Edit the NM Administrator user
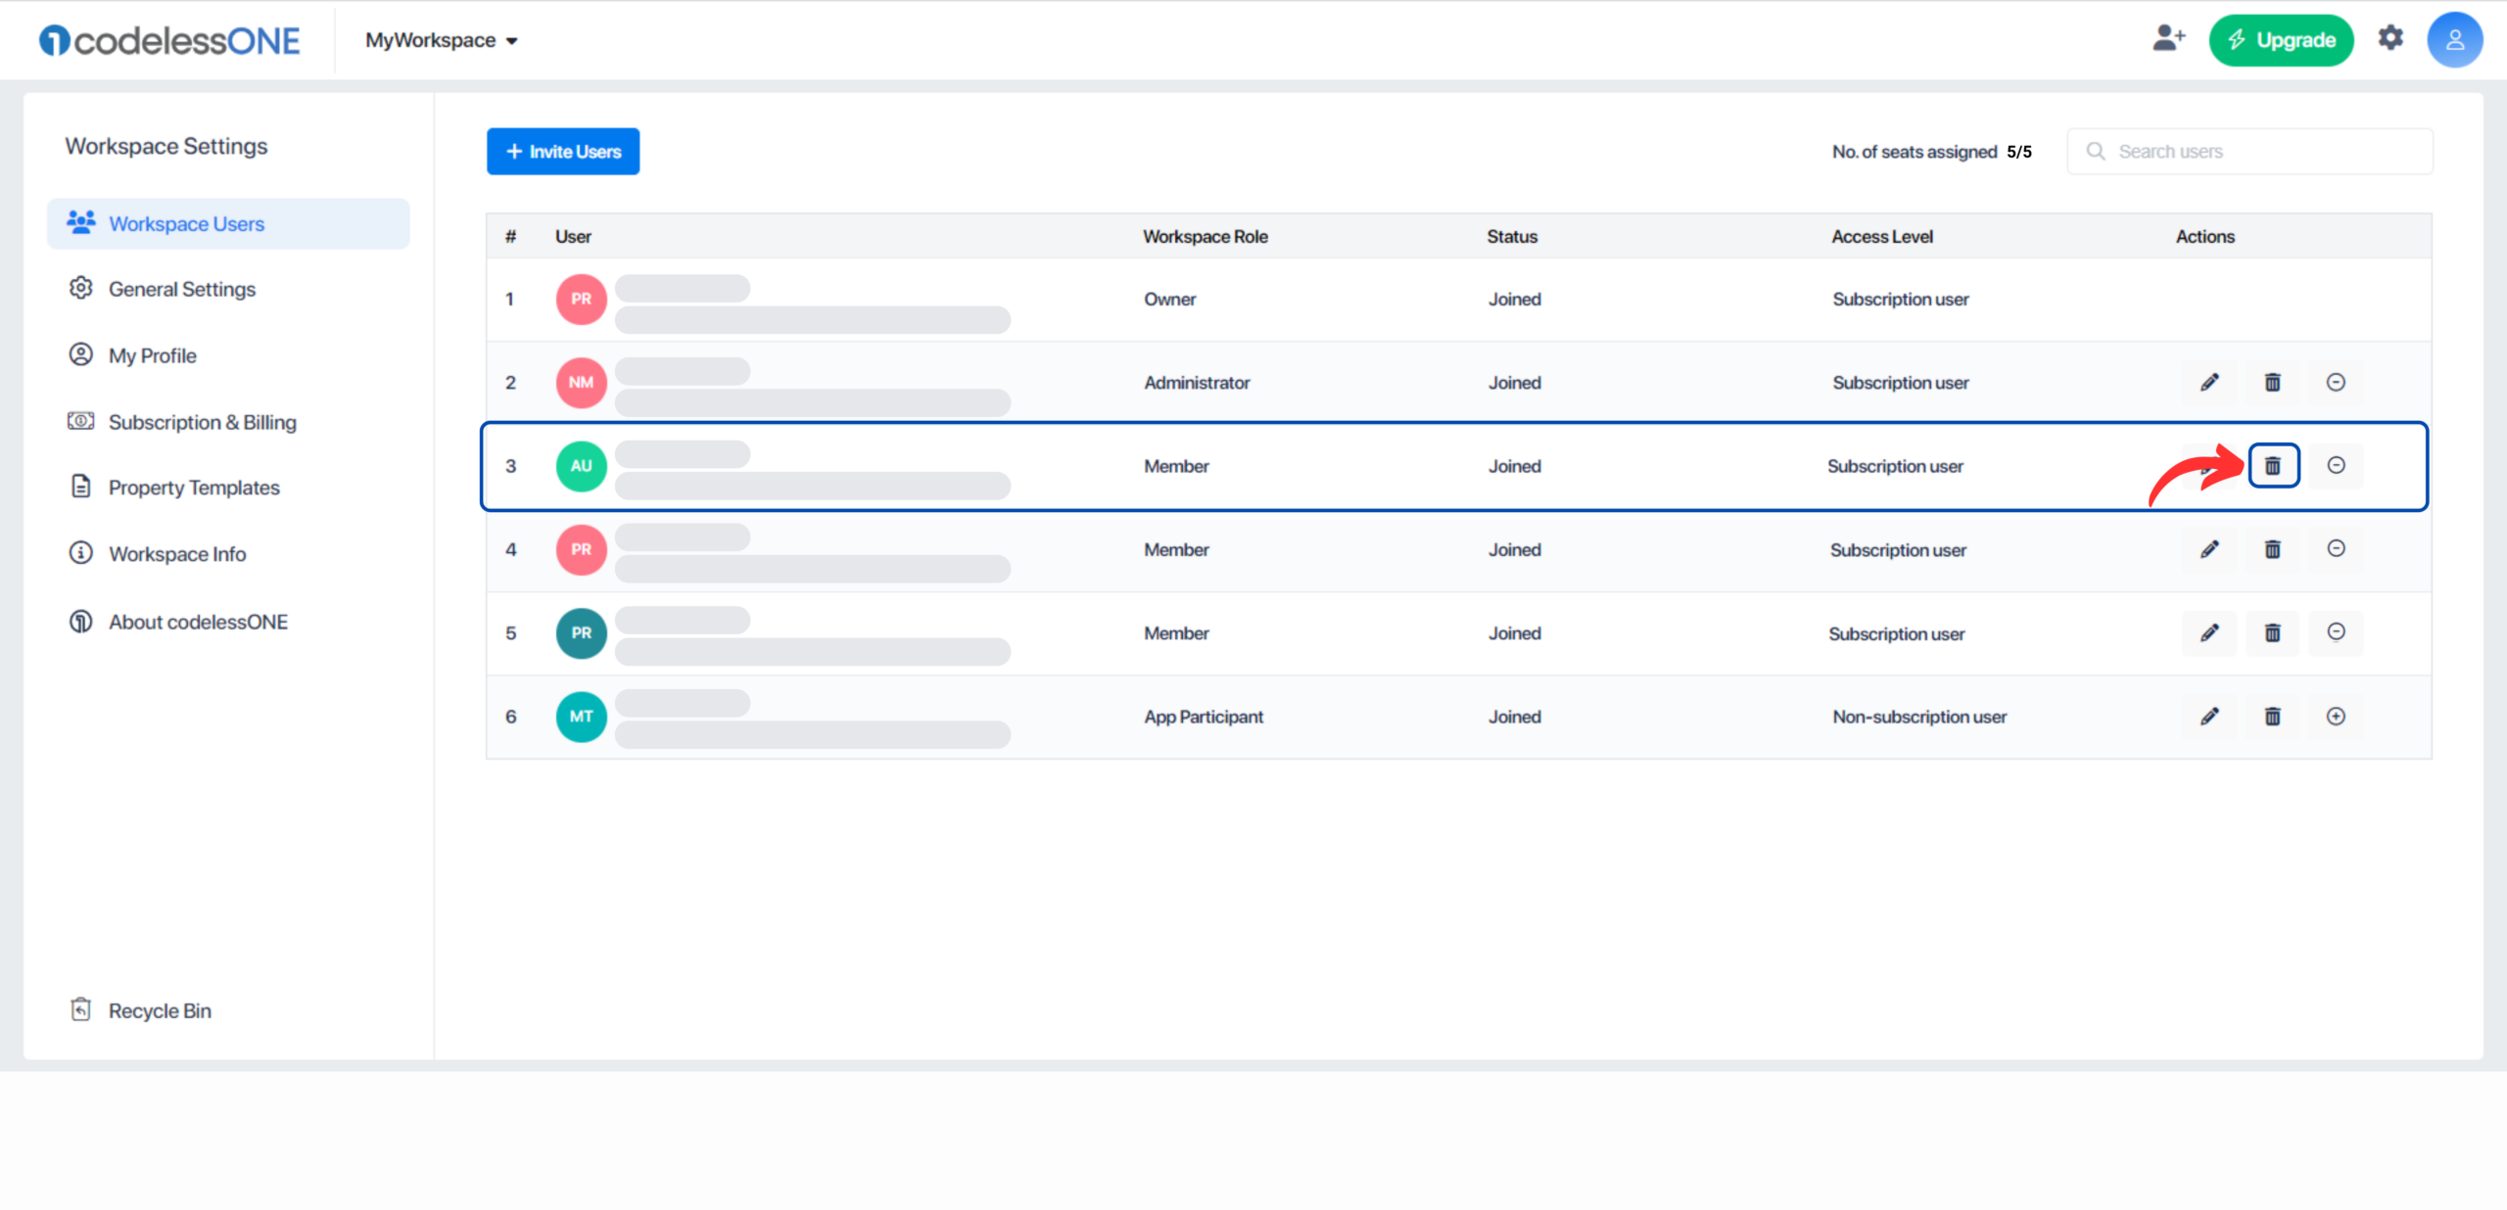 pyautogui.click(x=2209, y=383)
